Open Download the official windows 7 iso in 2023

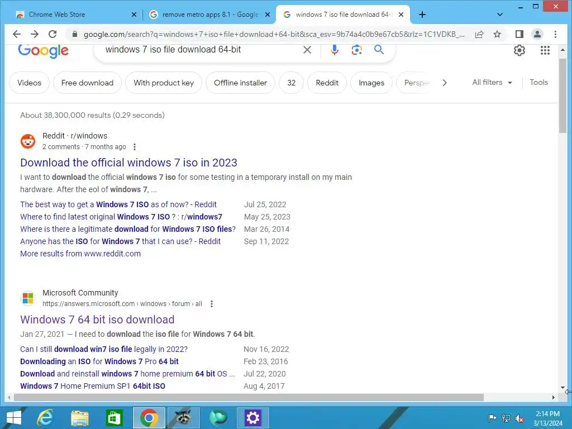pos(128,163)
